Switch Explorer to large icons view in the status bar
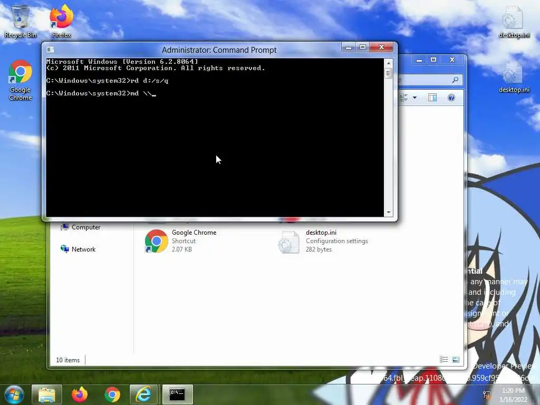Viewport: 540px width, 405px height. point(455,360)
